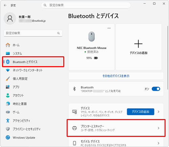The image size is (169, 147).
Task: Select システム in the sidebar
Action: (x=33, y=53)
